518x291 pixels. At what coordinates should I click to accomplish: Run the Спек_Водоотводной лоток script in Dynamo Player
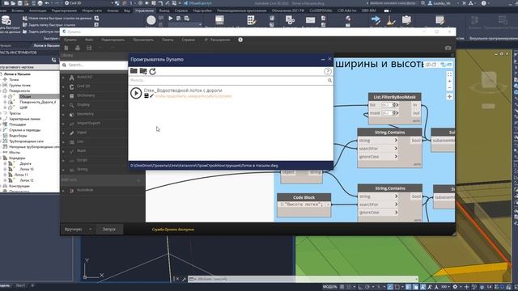136,93
